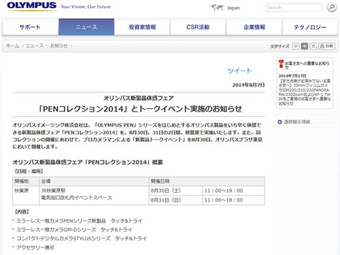340x255 pixels.
Task: Click the ツイート link
Action: pyautogui.click(x=239, y=71)
